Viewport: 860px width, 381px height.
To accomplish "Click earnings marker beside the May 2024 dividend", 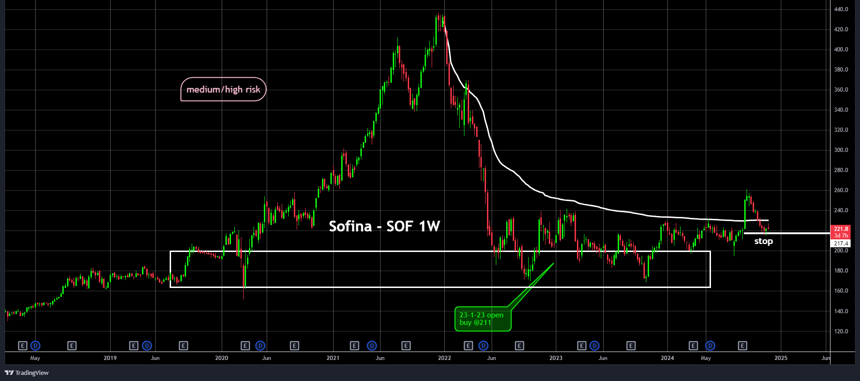I will point(694,346).
